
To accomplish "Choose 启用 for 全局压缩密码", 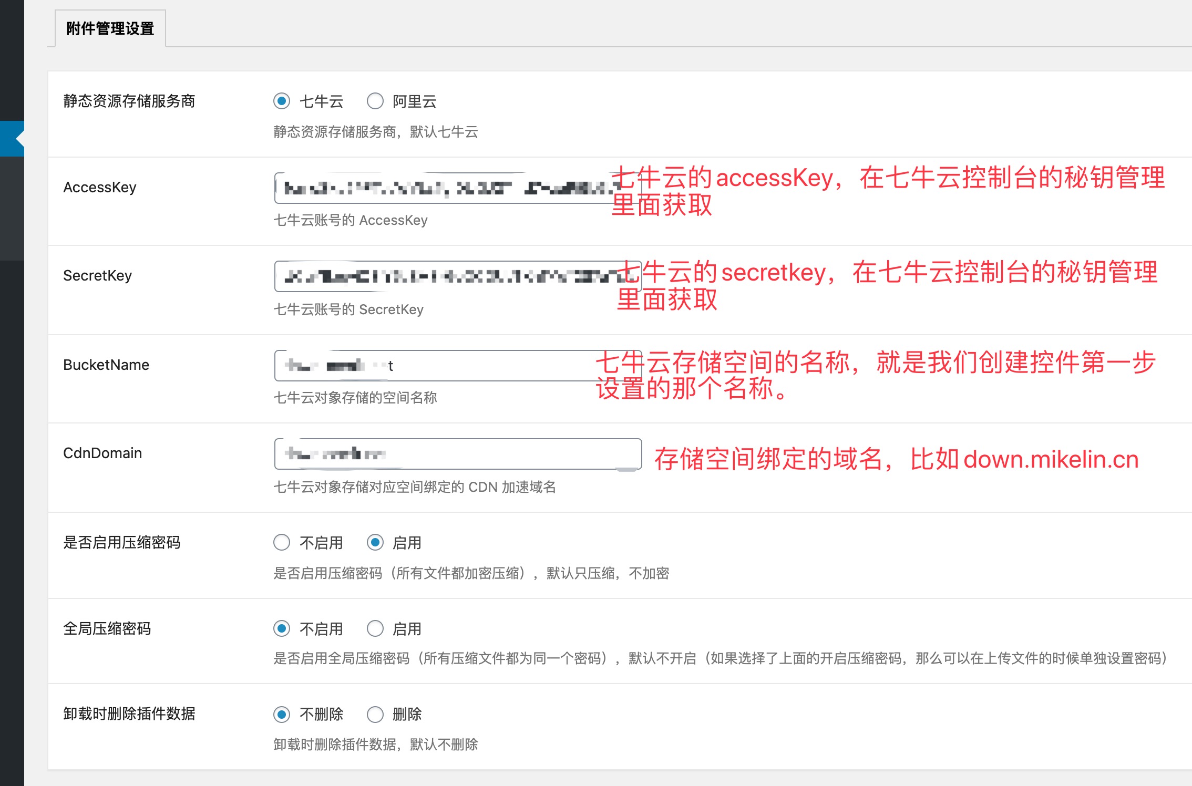I will 375,628.
